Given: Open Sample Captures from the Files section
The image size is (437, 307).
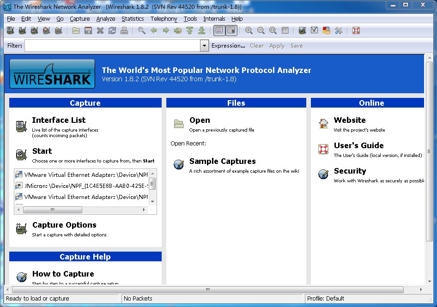Looking at the screenshot, I should pos(222,161).
